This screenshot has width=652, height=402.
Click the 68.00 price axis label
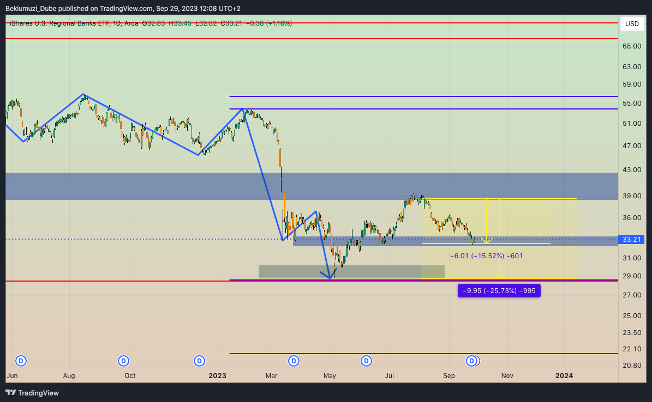632,46
